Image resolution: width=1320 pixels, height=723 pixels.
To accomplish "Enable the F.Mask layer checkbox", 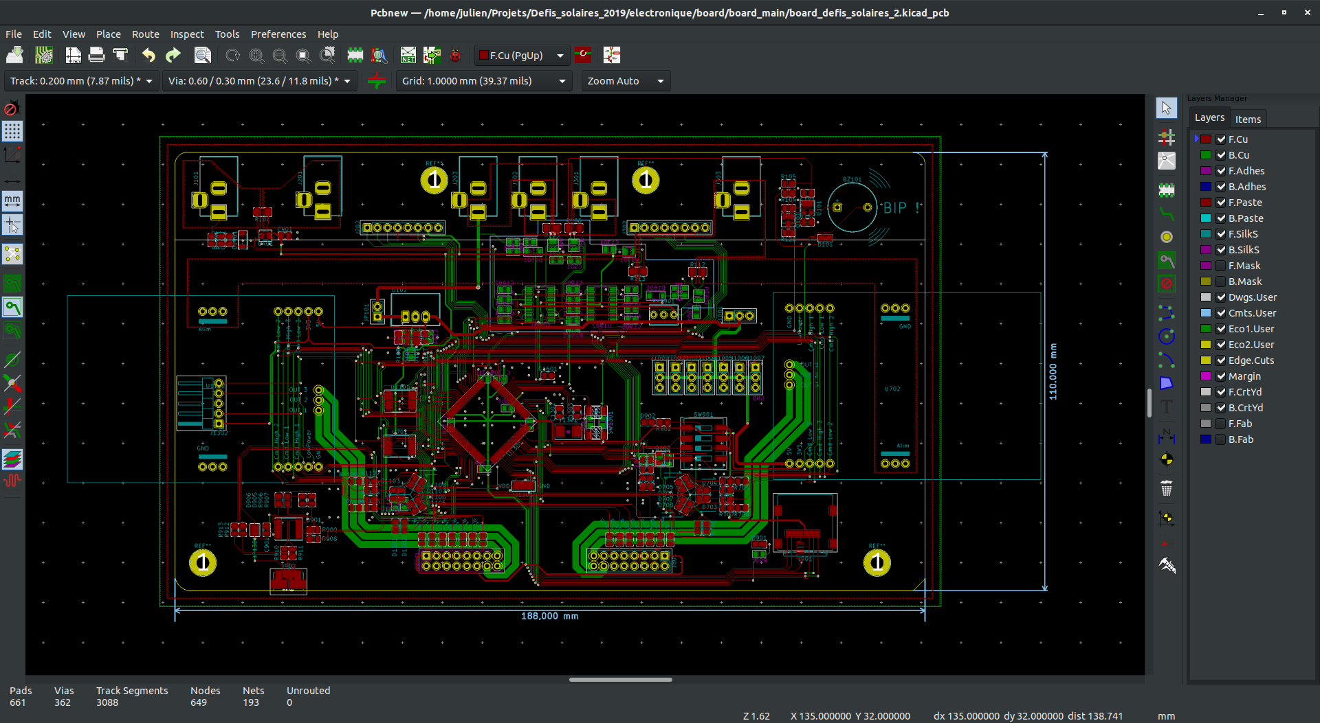I will click(1221, 266).
